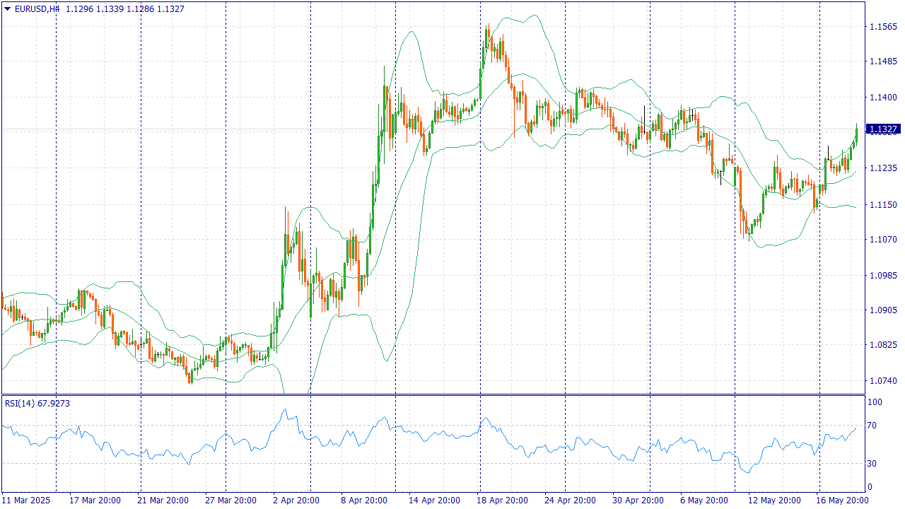Click the 30 Apr 20:00 time label

(x=638, y=500)
